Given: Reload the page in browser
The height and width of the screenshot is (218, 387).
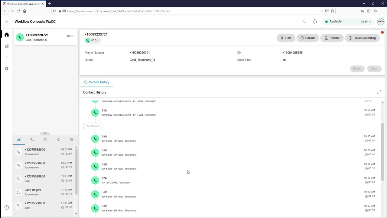Looking at the screenshot, I should point(18,11).
